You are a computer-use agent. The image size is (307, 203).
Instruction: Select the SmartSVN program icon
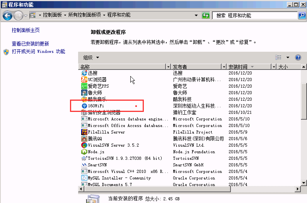pyautogui.click(x=84, y=165)
